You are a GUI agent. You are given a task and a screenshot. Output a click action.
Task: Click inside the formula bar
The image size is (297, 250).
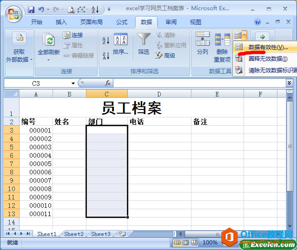coord(199,83)
